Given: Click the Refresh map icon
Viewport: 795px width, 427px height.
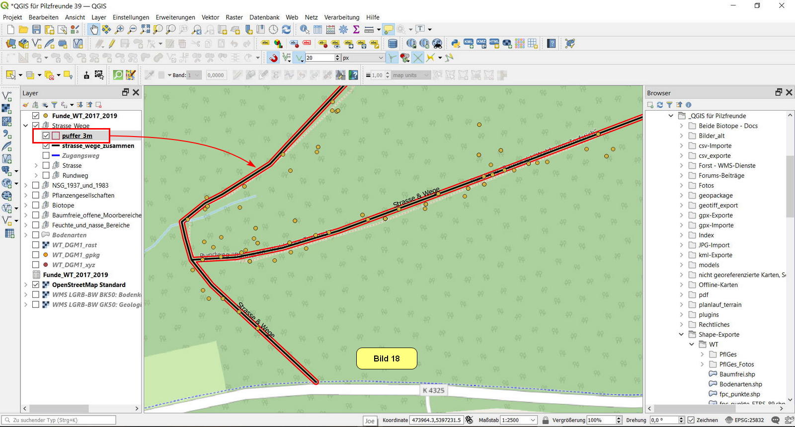Looking at the screenshot, I should point(286,30).
